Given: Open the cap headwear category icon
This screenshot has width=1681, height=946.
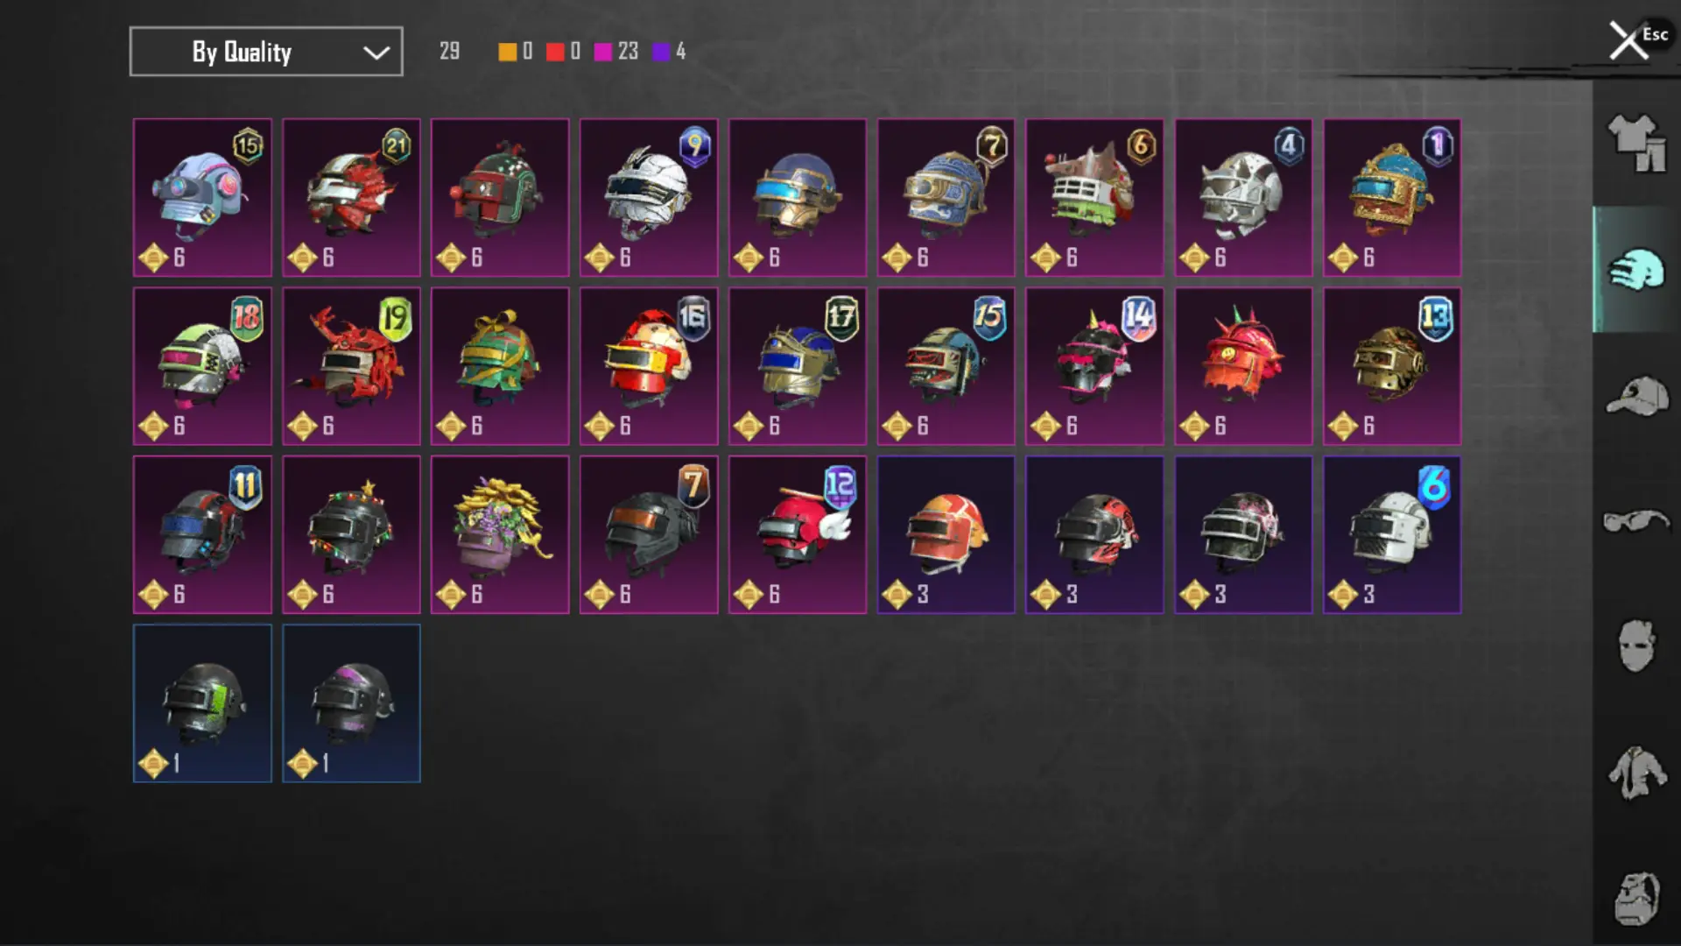Looking at the screenshot, I should tap(1635, 396).
